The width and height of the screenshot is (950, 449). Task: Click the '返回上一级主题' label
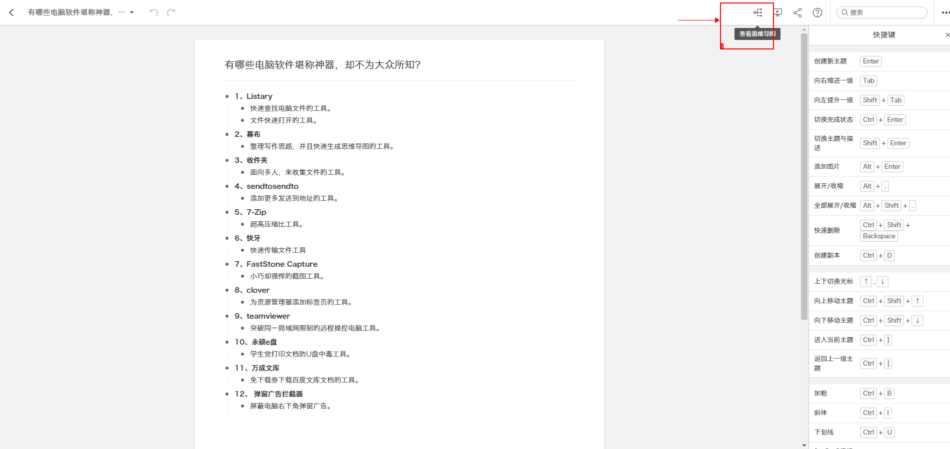833,364
